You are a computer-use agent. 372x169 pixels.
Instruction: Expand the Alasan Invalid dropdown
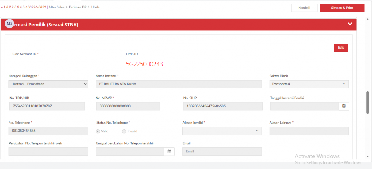222,131
